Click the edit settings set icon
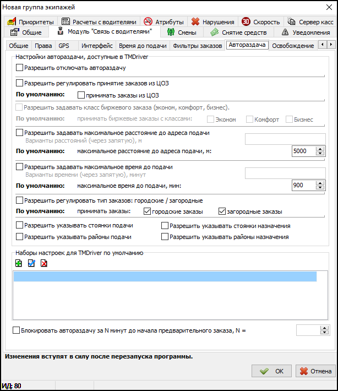The width and height of the screenshot is (338, 391). [x=31, y=263]
